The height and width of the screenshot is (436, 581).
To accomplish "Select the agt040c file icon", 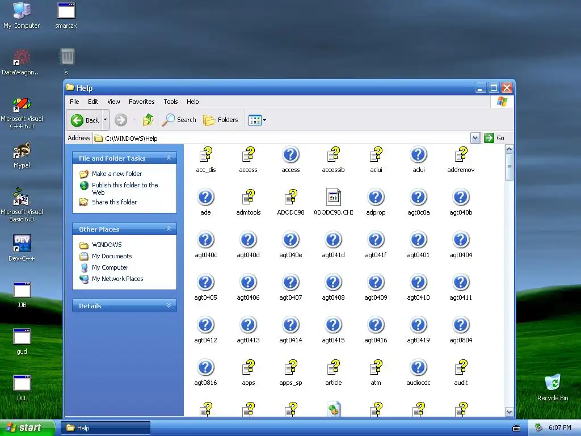I will [205, 240].
